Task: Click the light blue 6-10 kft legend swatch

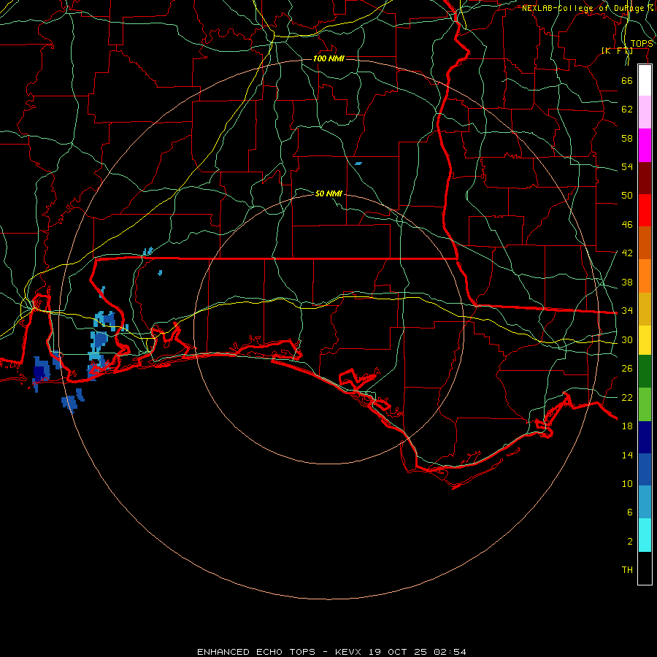Action: click(645, 502)
